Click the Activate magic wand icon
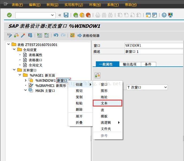The width and height of the screenshot is (184, 161). [23, 35]
